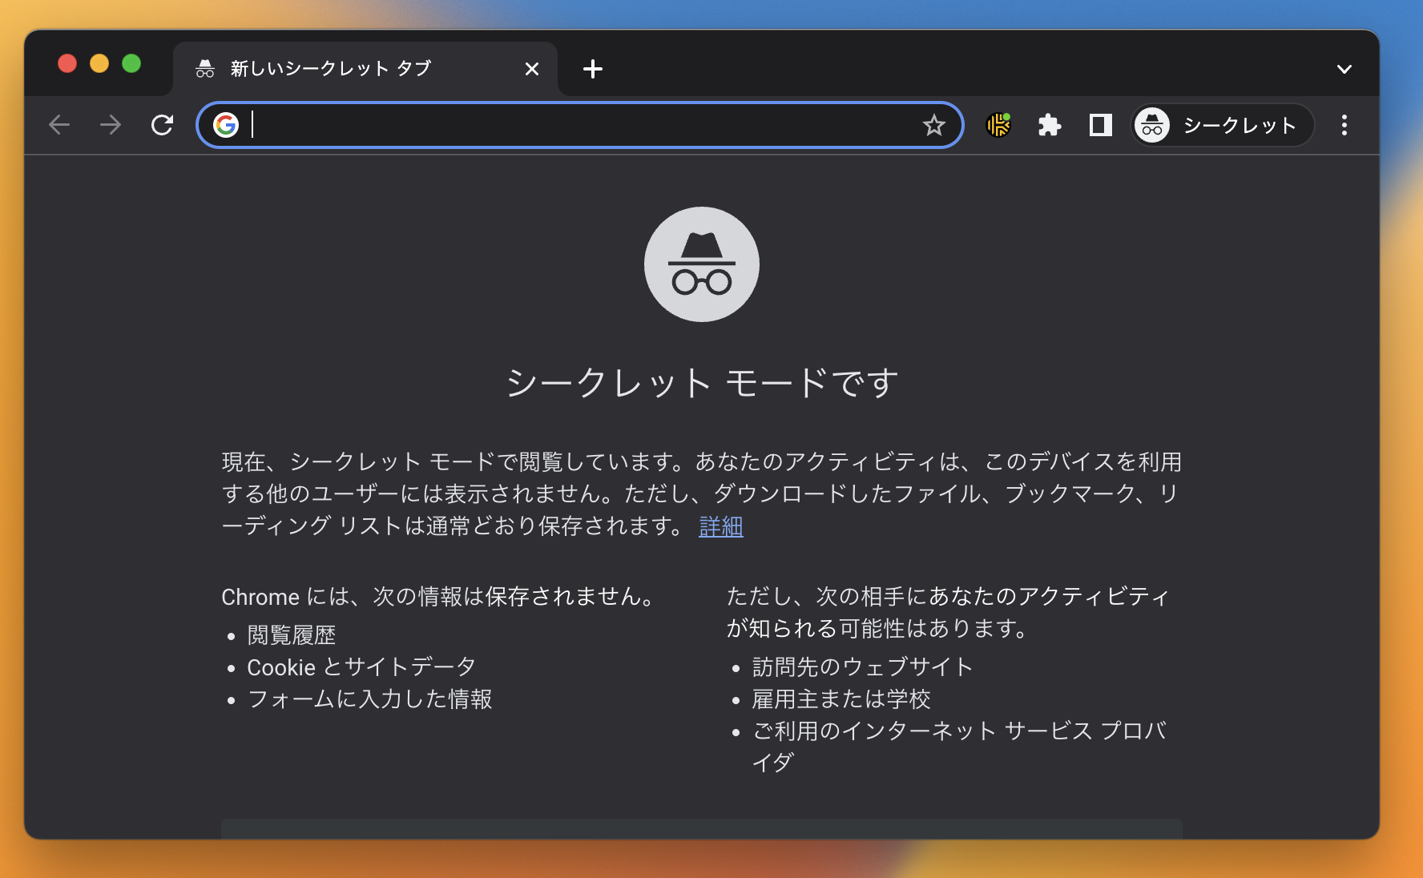This screenshot has width=1423, height=878.
Task: Open a new tab with plus button
Action: click(x=593, y=69)
